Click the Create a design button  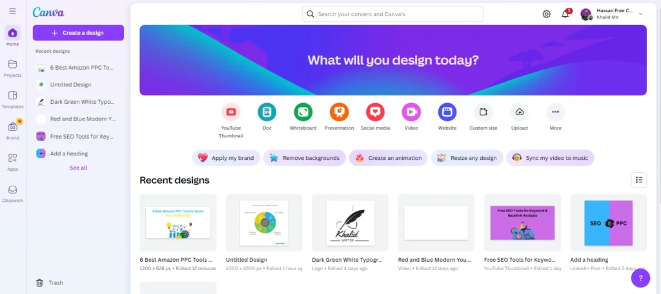pos(78,33)
